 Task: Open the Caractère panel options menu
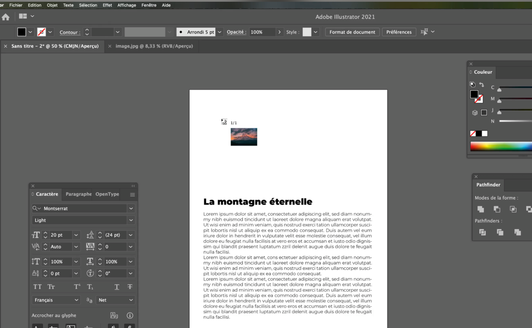point(133,195)
